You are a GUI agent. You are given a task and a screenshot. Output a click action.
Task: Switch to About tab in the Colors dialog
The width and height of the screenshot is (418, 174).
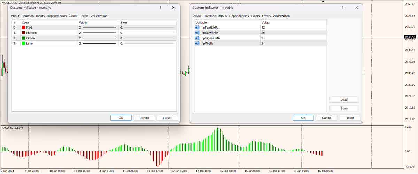15,16
